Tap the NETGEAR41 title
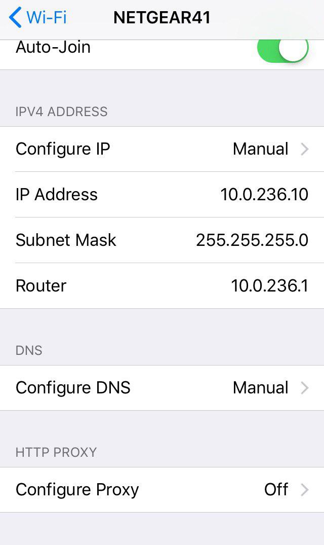 (161, 17)
